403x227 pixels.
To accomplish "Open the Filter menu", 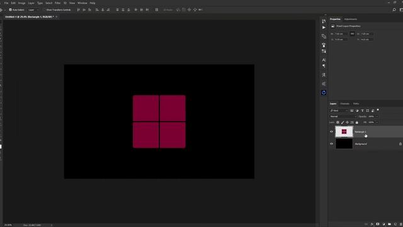I will (57, 3).
